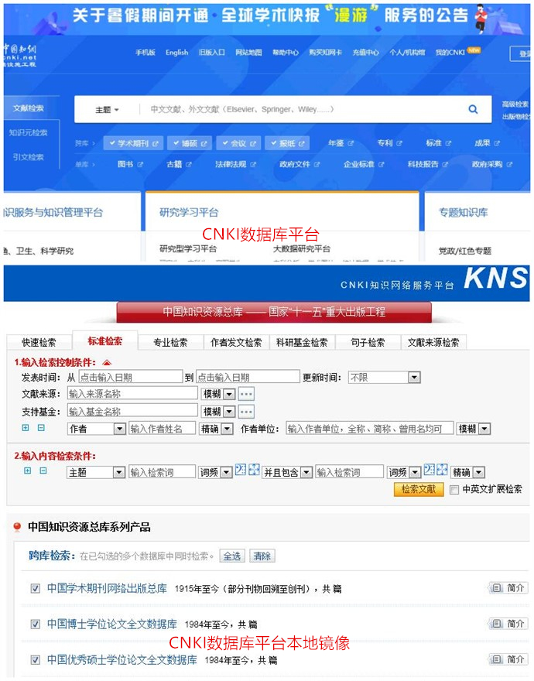This screenshot has height=681, width=534.
Task: Open 简介 for 中国学术期刊网络出版总库
Action: [x=508, y=588]
